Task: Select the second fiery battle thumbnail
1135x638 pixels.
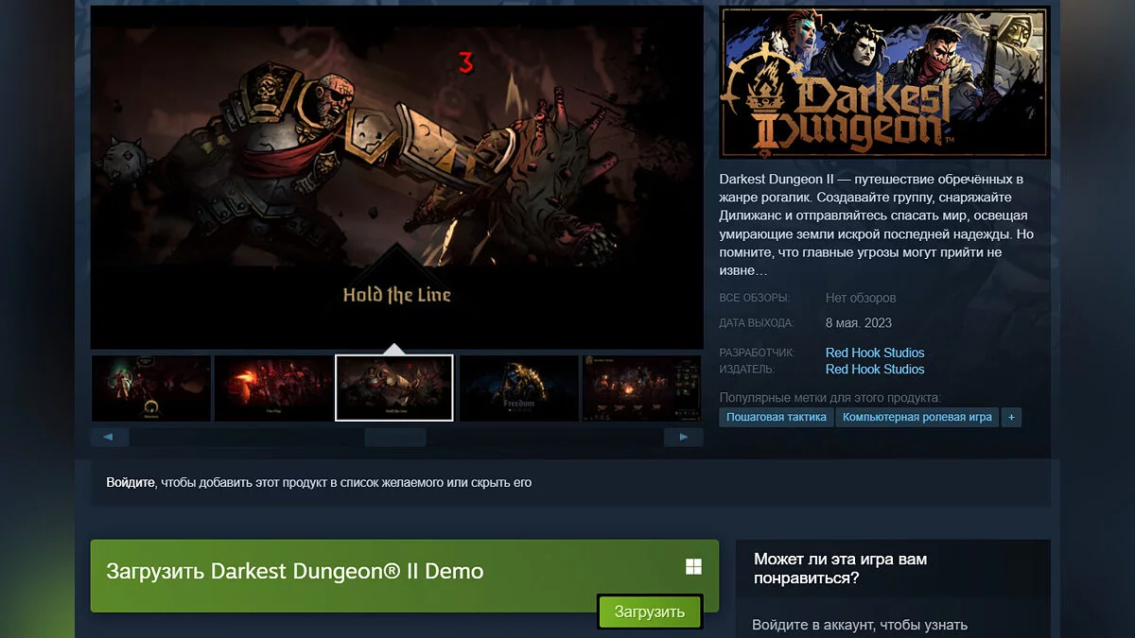Action: pos(272,388)
